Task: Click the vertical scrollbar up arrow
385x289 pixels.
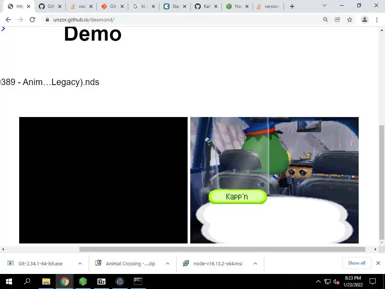Action: [382, 30]
